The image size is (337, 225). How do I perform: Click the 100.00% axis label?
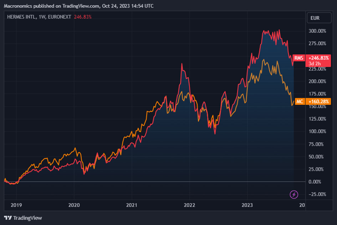pyautogui.click(x=317, y=131)
